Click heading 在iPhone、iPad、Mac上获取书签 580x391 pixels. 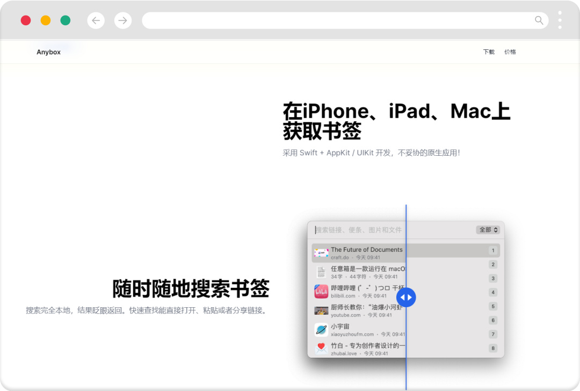tap(396, 121)
